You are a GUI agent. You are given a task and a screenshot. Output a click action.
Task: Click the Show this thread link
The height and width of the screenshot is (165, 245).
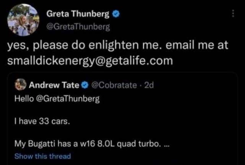(42, 156)
